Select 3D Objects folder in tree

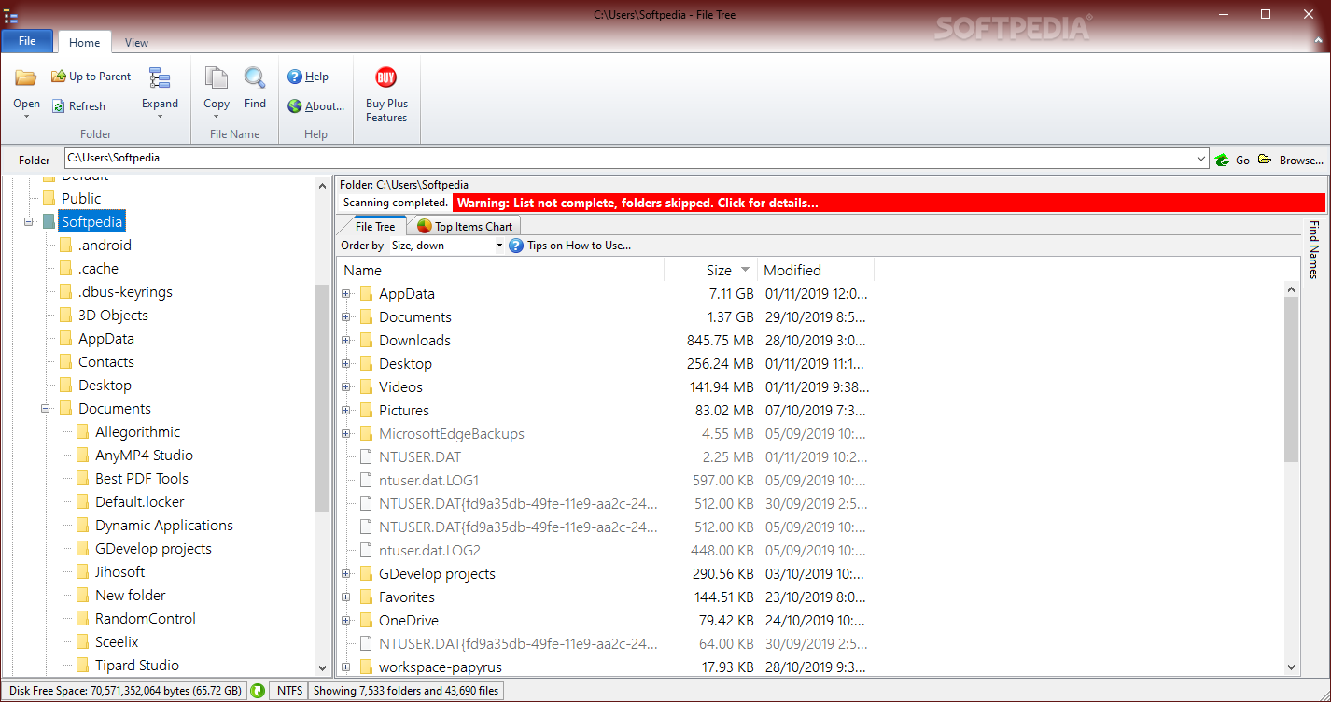click(113, 316)
